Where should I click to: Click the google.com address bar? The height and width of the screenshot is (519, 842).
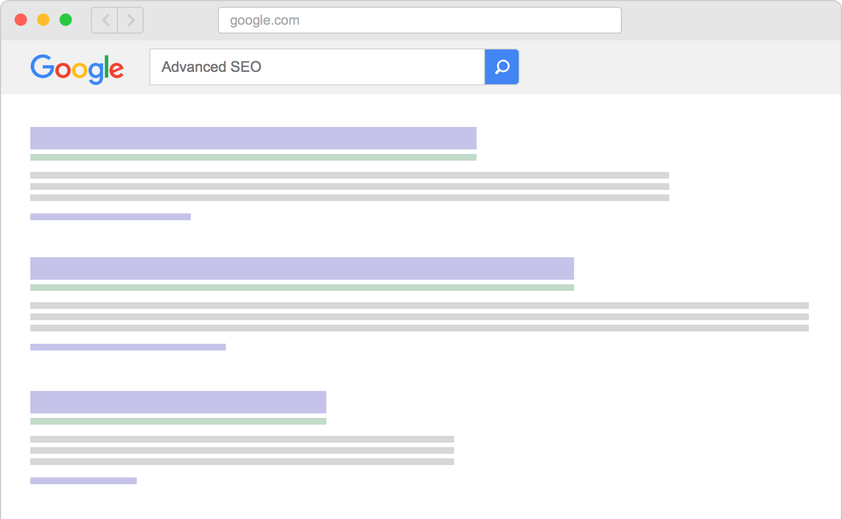point(419,21)
